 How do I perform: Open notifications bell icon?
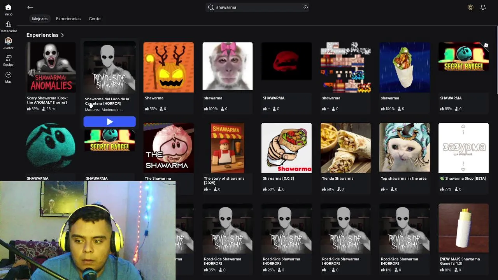483,7
